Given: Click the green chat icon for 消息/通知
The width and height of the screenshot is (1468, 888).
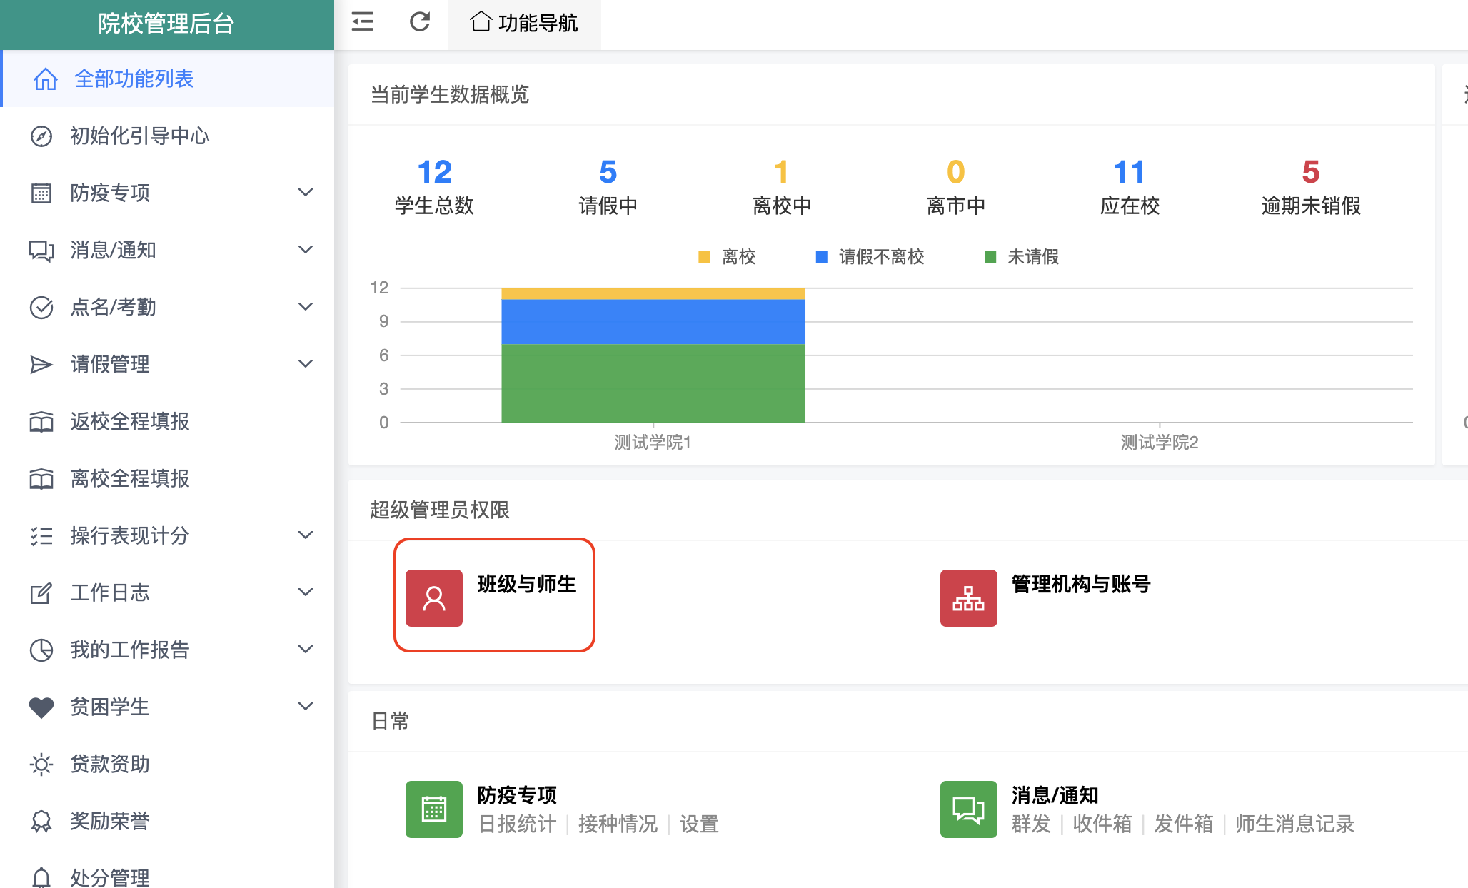Looking at the screenshot, I should pos(969,809).
